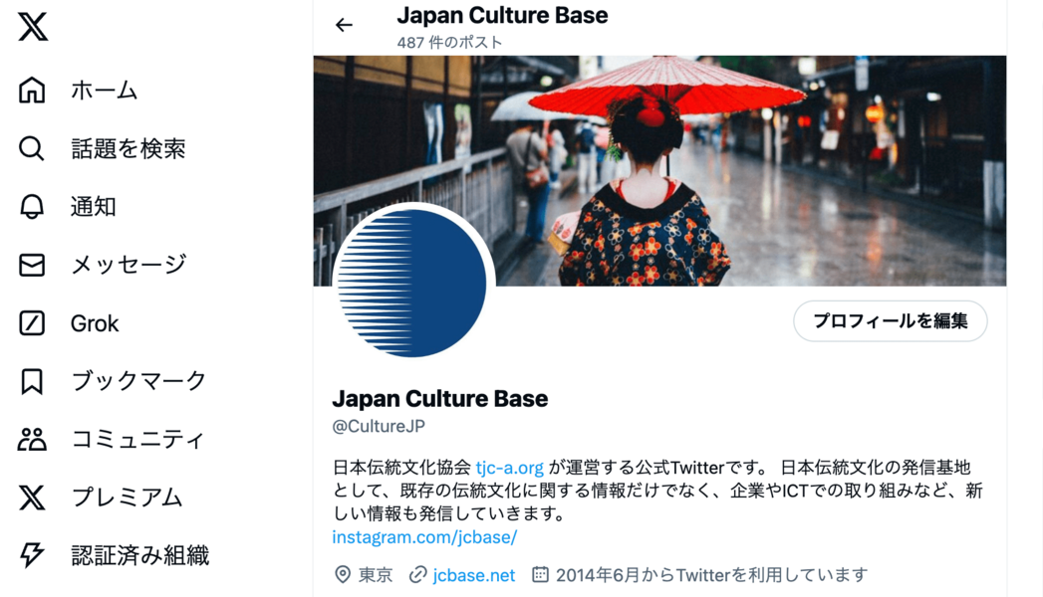Open the tjc-a.org link in bio

click(509, 468)
